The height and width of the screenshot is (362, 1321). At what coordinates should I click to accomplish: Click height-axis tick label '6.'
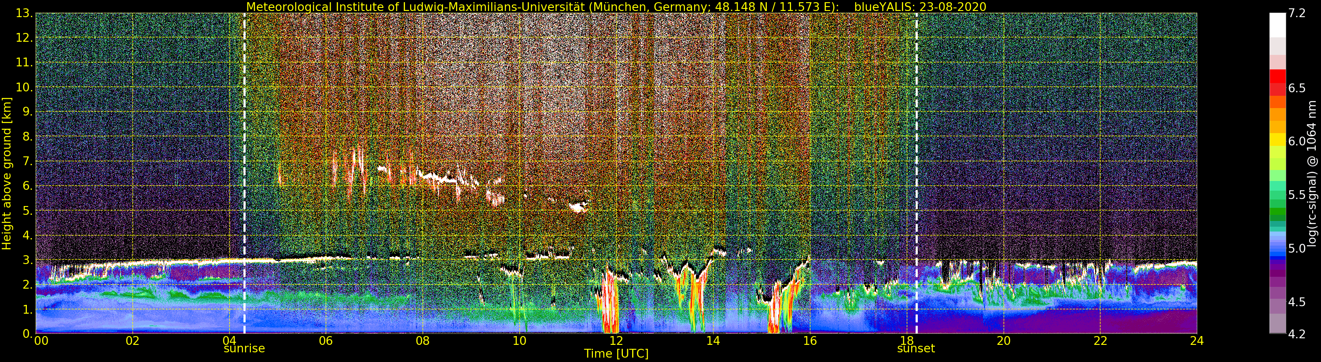click(28, 186)
